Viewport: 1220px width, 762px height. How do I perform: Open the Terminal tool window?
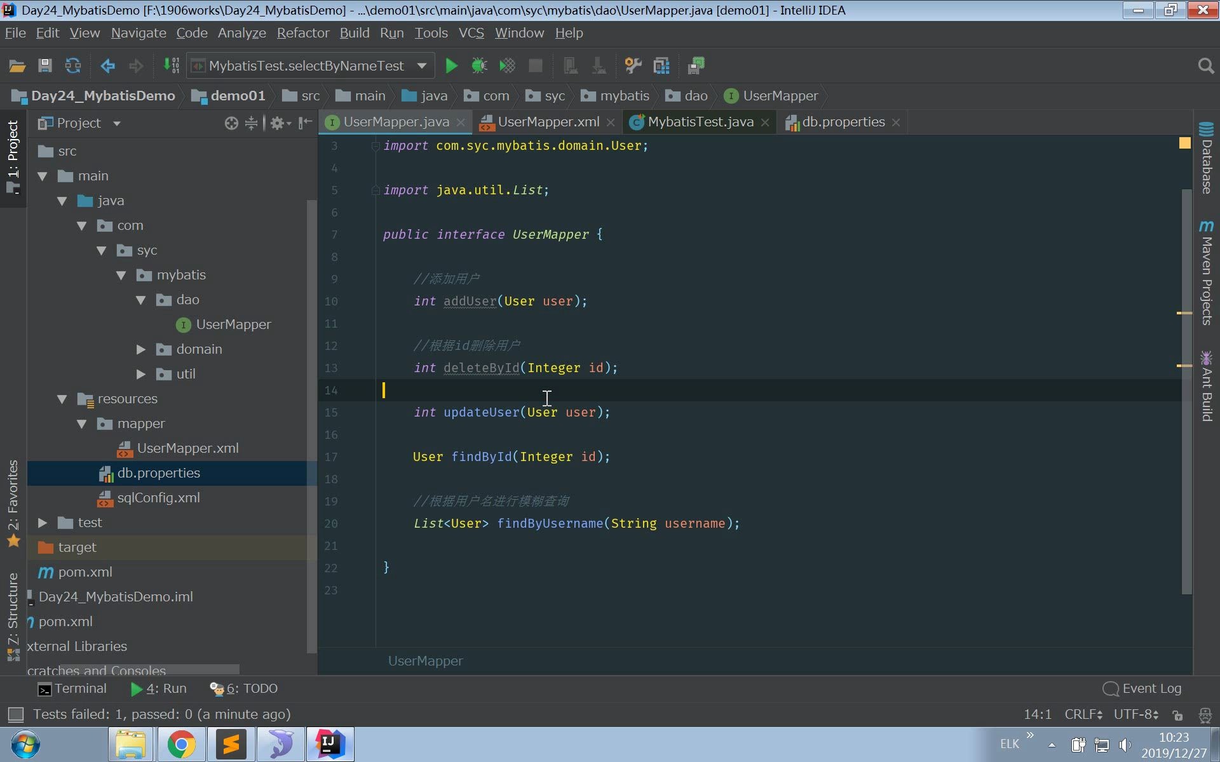coord(72,688)
